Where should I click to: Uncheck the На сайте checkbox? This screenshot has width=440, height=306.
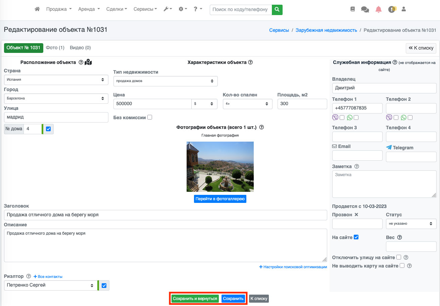point(356,237)
